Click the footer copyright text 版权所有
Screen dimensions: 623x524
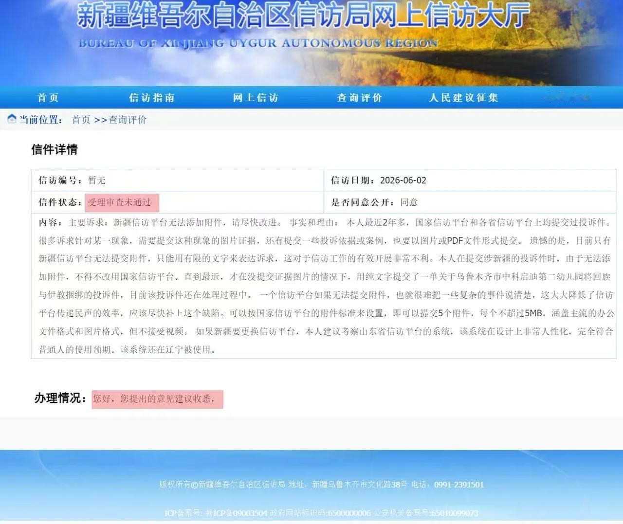coord(174,485)
